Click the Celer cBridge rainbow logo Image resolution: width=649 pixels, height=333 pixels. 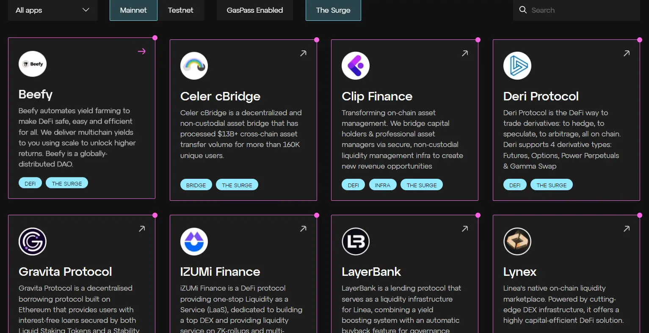click(x=194, y=66)
